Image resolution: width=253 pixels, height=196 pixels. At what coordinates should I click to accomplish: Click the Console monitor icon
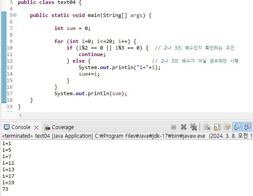[7, 127]
